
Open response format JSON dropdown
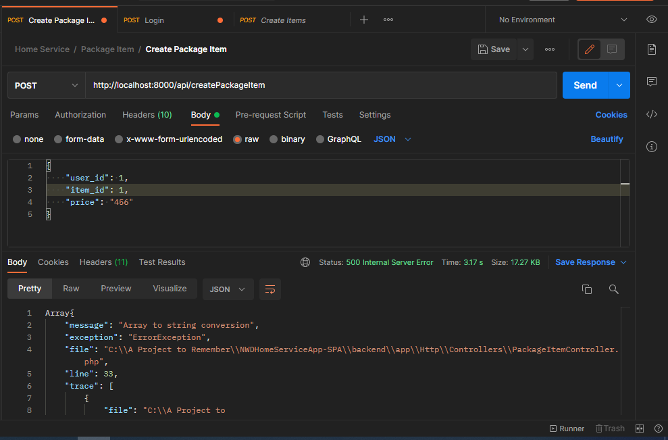pyautogui.click(x=228, y=289)
